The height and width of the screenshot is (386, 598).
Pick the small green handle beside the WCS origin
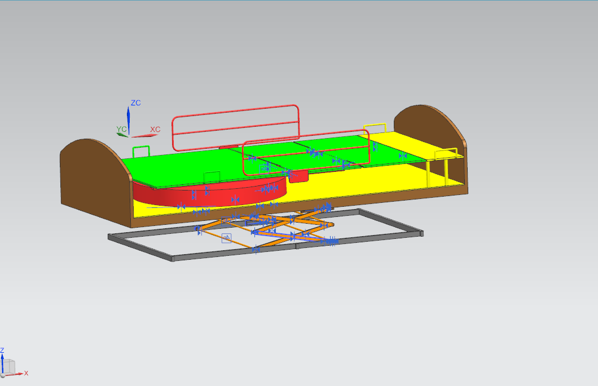click(141, 151)
